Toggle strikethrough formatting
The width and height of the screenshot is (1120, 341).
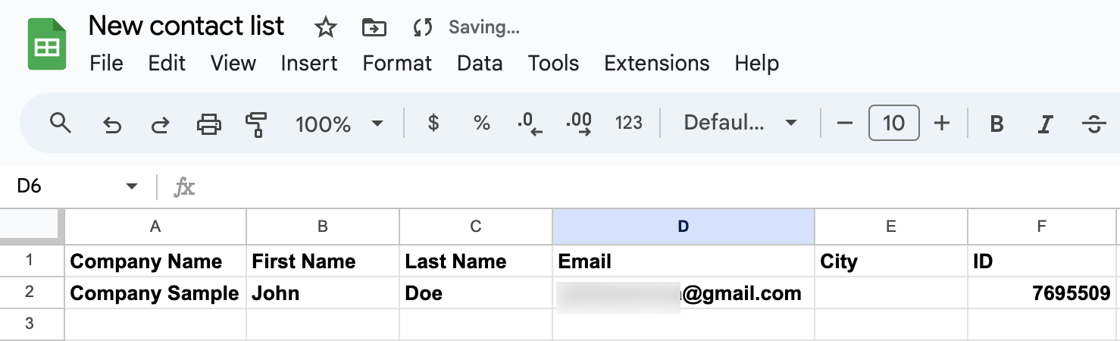tap(1093, 124)
